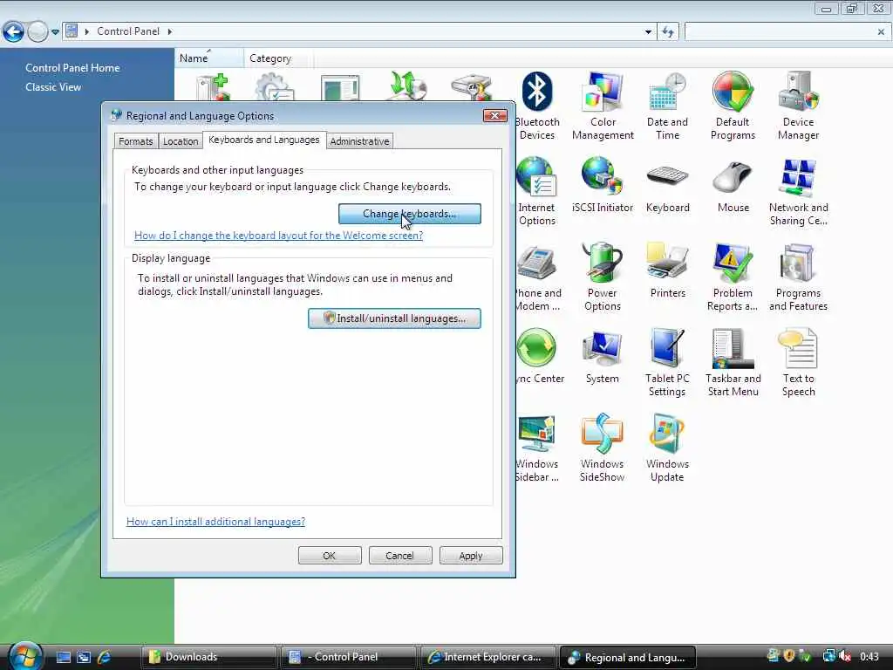The image size is (893, 670).
Task: Select Keyboards and Languages tab
Action: tap(264, 140)
